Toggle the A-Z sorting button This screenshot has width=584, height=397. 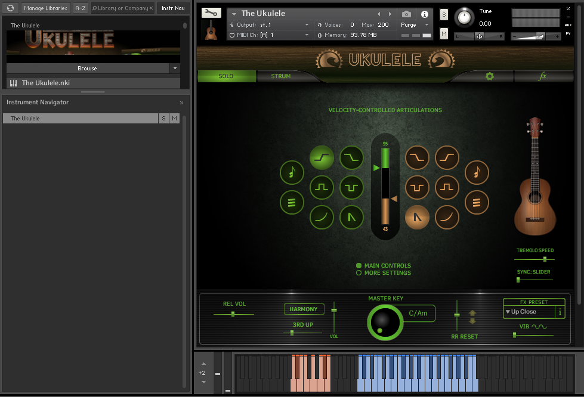[x=81, y=8]
